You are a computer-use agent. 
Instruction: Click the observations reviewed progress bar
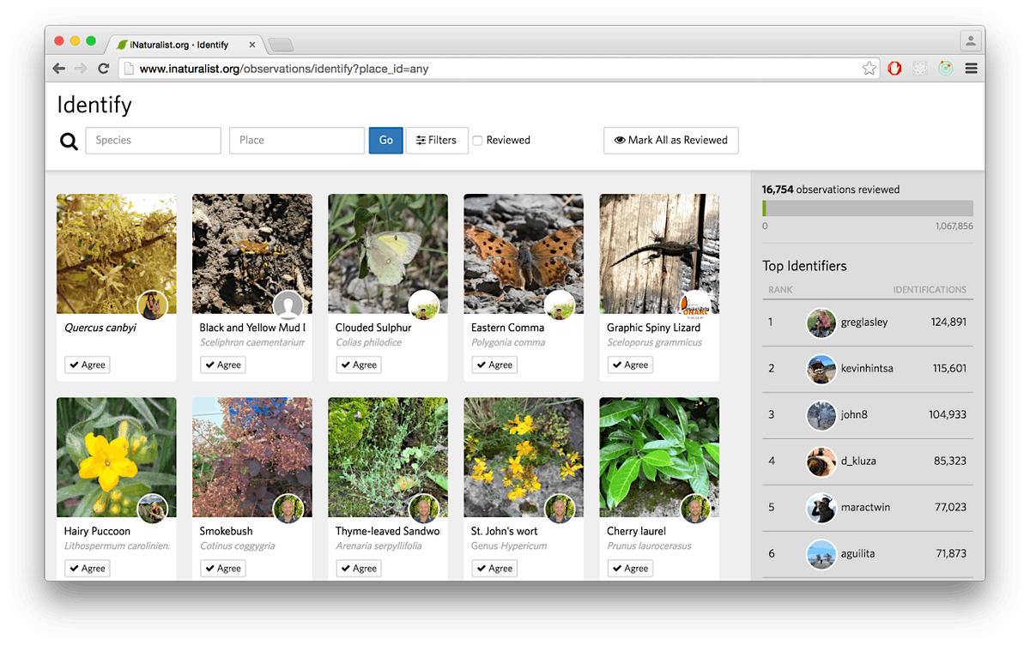867,208
